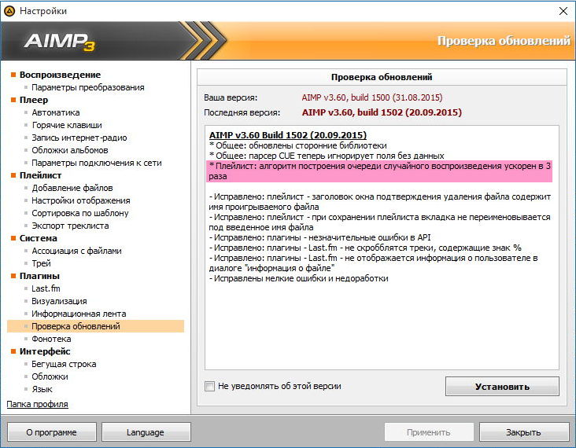Select Обложки альбомов in the tree

(70, 150)
